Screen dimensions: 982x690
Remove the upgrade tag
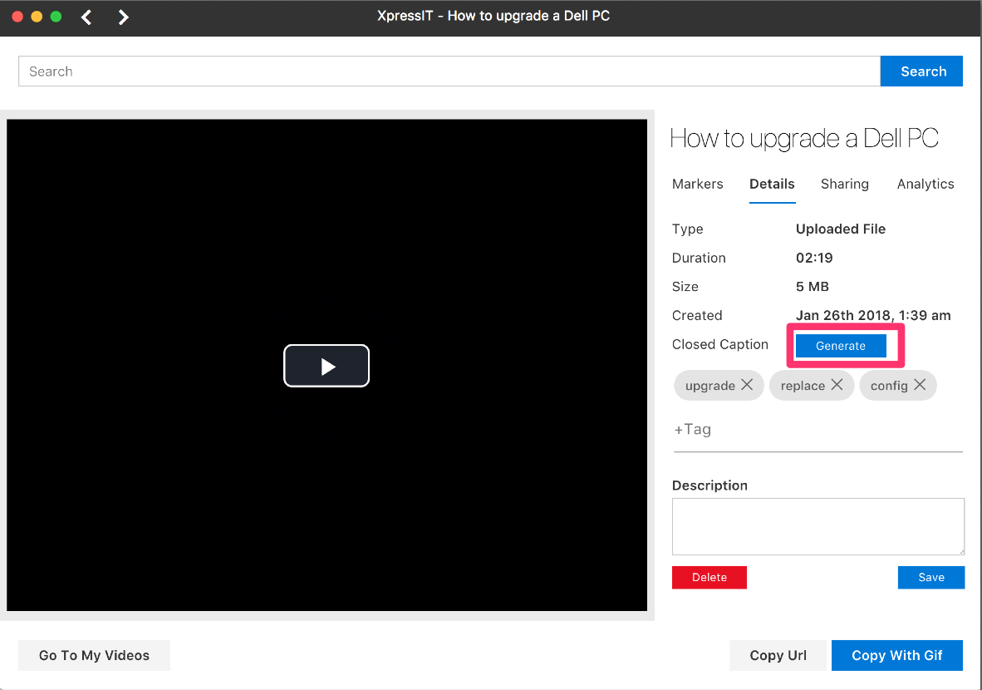point(747,385)
